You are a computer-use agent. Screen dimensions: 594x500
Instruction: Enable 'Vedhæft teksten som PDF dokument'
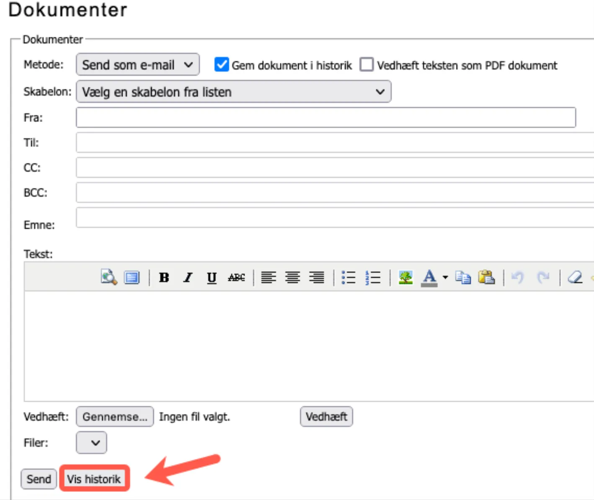[367, 65]
